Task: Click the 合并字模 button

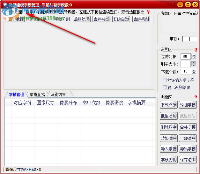Action: pyautogui.click(x=188, y=127)
